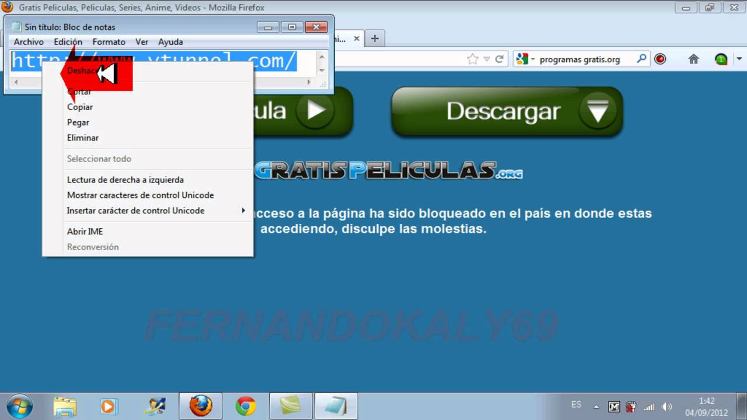Screen dimensions: 747x420
Task: Click the power plug tray icon
Action: (x=631, y=407)
